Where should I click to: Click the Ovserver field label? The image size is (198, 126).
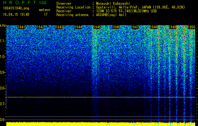coord(64,3)
